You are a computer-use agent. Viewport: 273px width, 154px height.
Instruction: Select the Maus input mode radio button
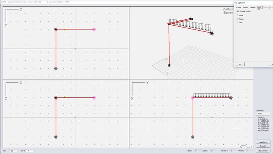tap(238, 16)
